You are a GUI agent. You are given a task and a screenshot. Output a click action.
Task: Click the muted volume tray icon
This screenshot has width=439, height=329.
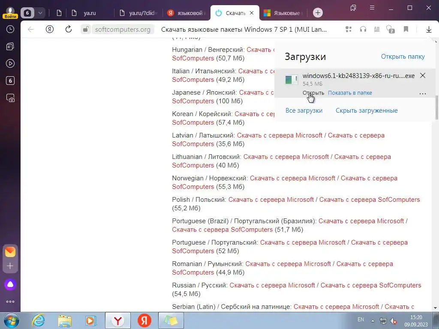coord(394,321)
